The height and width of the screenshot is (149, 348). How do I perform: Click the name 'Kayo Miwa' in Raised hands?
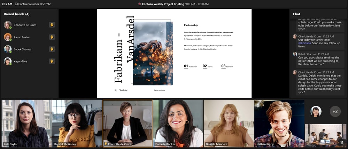21,61
